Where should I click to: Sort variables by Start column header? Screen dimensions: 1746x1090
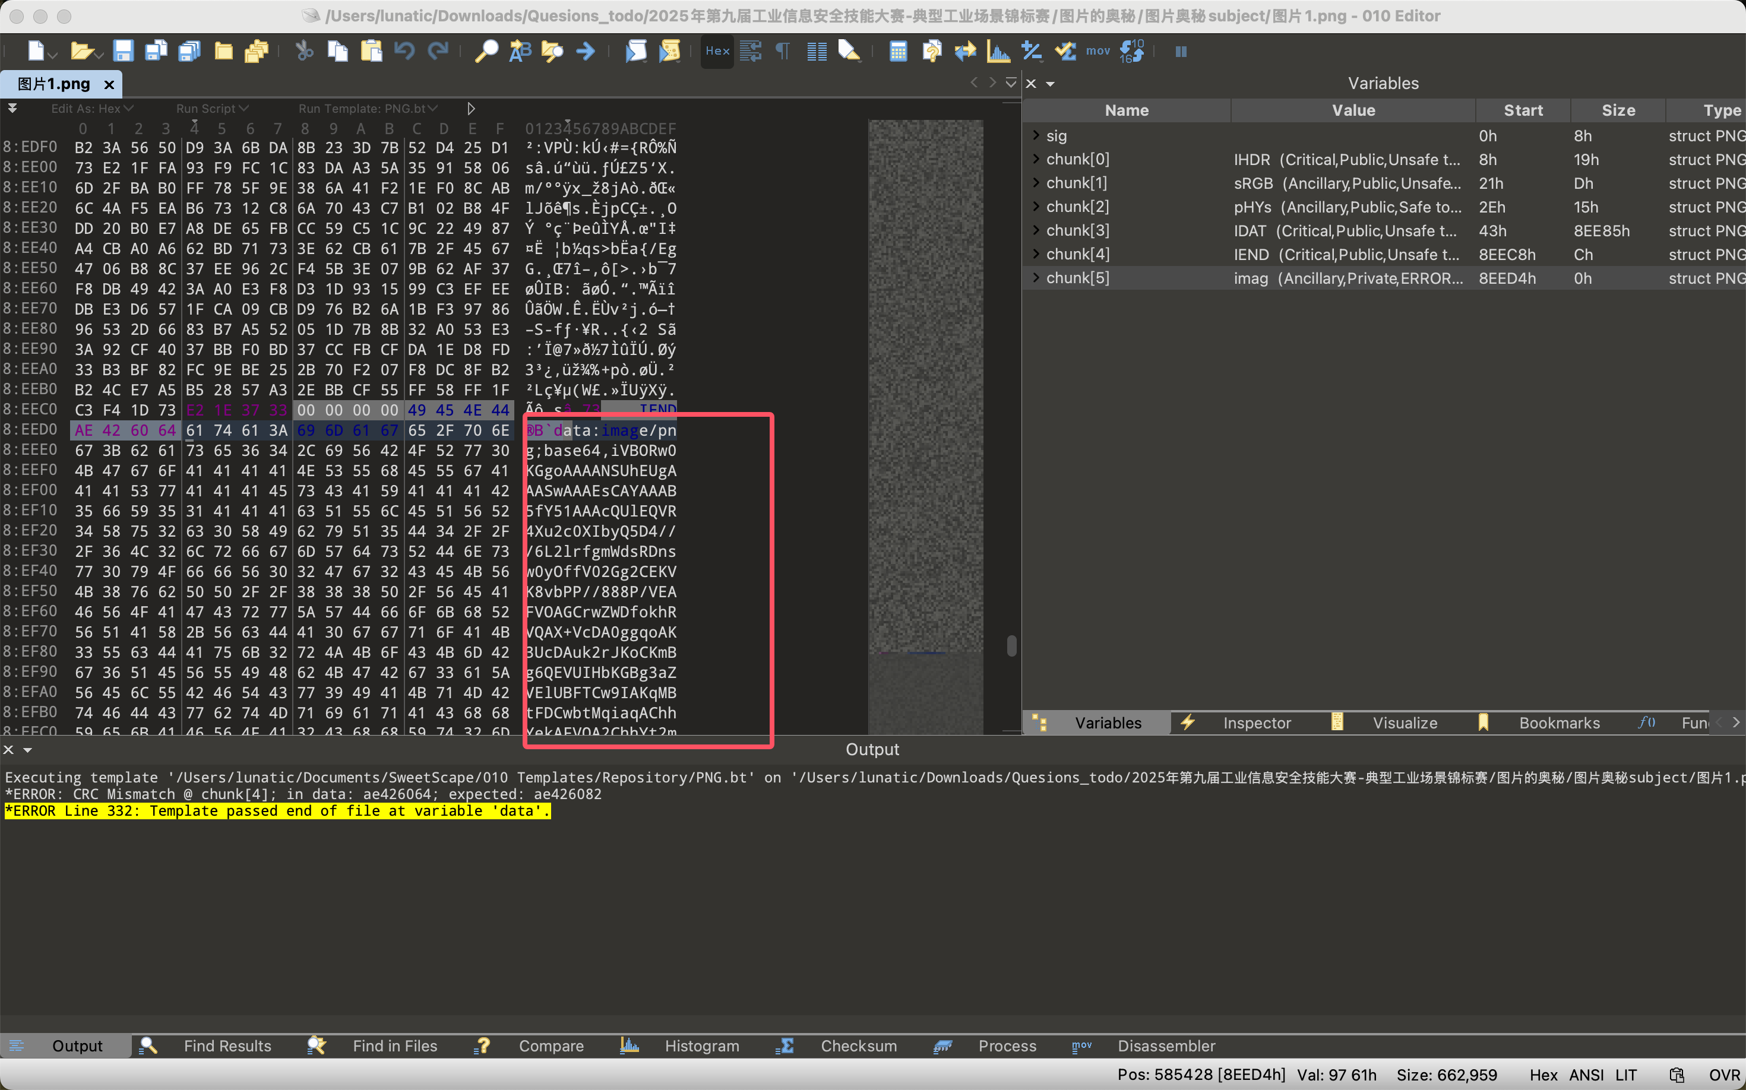pyautogui.click(x=1523, y=110)
